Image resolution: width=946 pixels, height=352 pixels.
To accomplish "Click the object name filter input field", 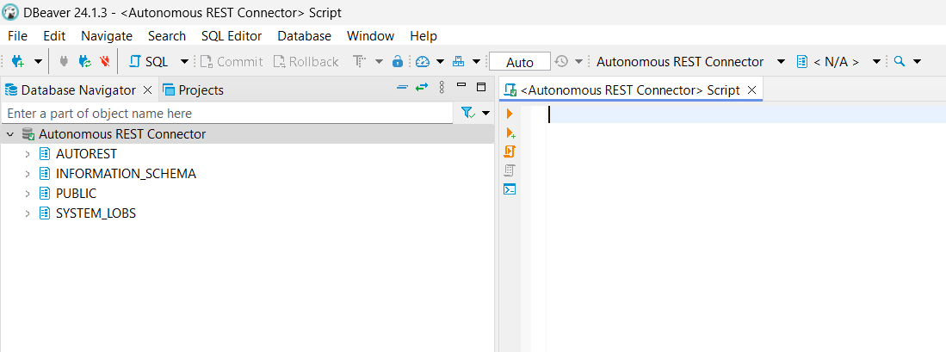I will 227,114.
